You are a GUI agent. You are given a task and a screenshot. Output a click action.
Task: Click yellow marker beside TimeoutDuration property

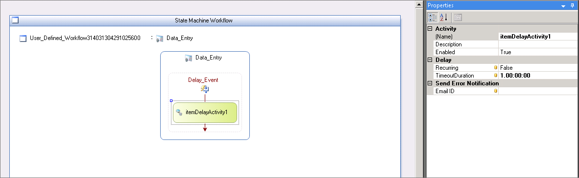496,76
